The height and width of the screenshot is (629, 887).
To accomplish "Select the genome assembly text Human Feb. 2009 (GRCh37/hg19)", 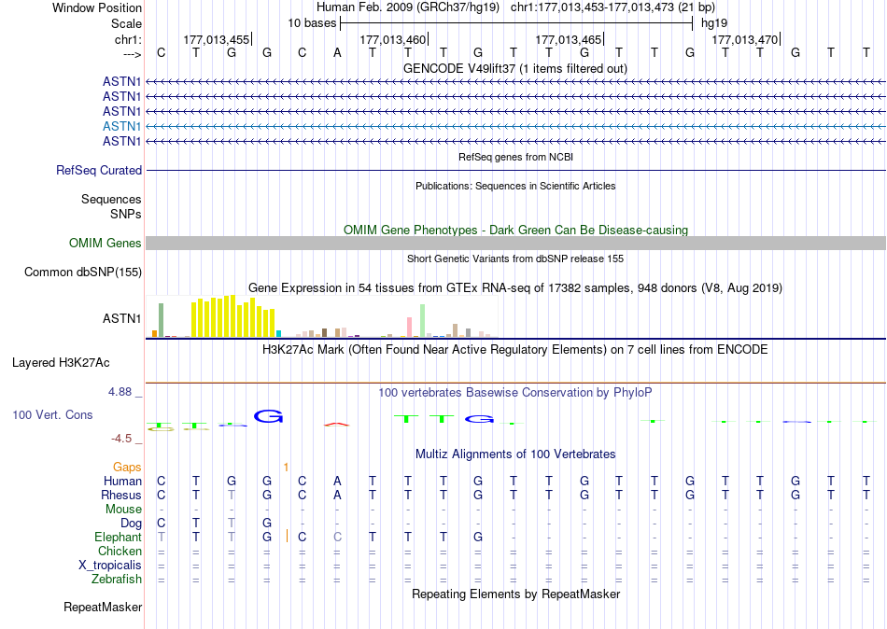I will click(x=408, y=7).
